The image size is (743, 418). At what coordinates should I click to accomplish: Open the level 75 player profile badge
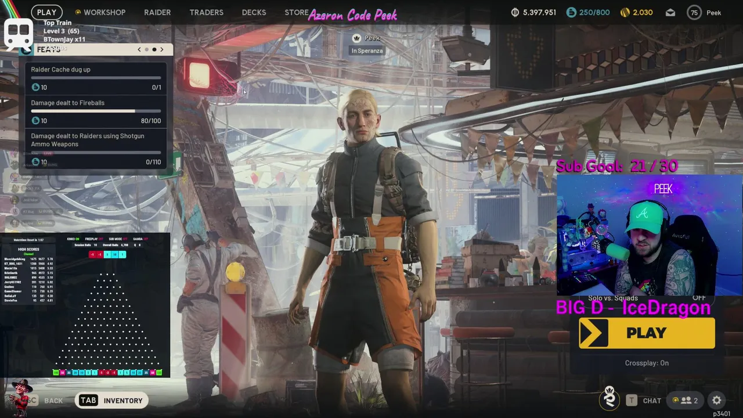694,12
